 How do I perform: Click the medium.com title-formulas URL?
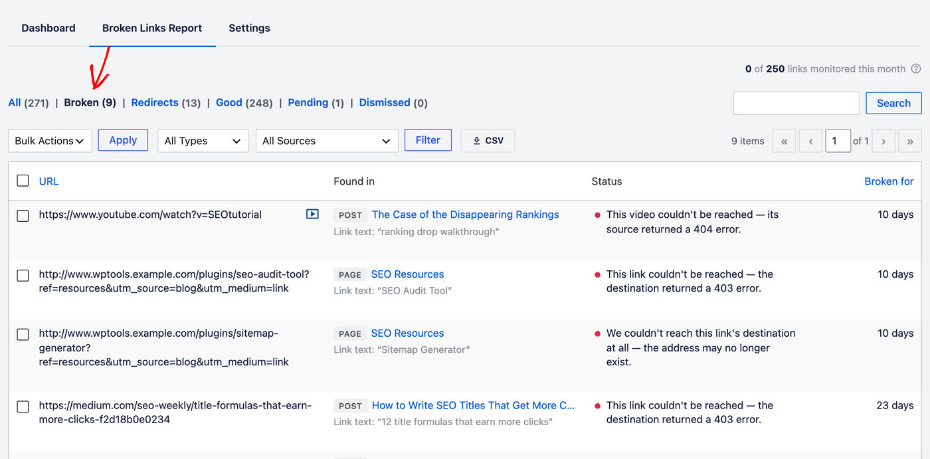click(175, 413)
